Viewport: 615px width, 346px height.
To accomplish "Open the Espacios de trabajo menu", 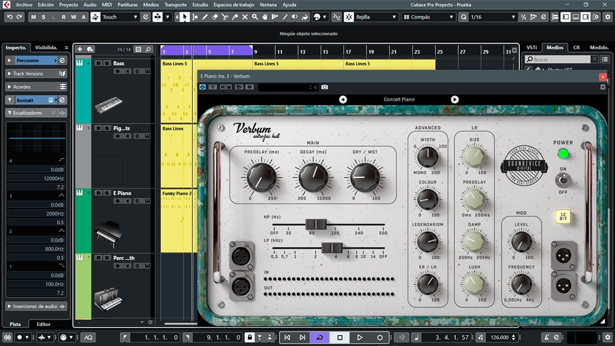I will [x=235, y=5].
